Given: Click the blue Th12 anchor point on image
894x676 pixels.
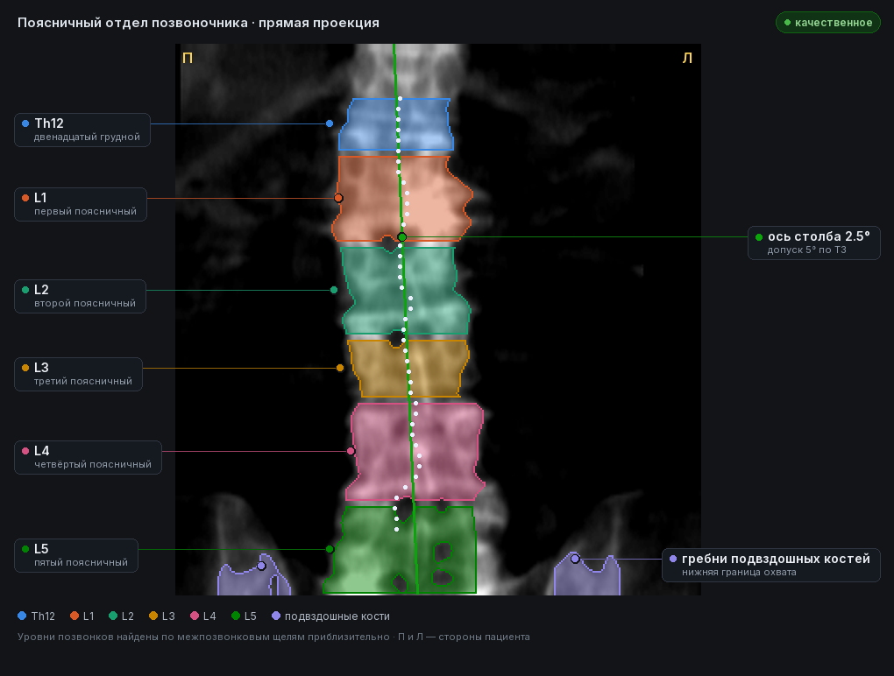Looking at the screenshot, I should [330, 123].
